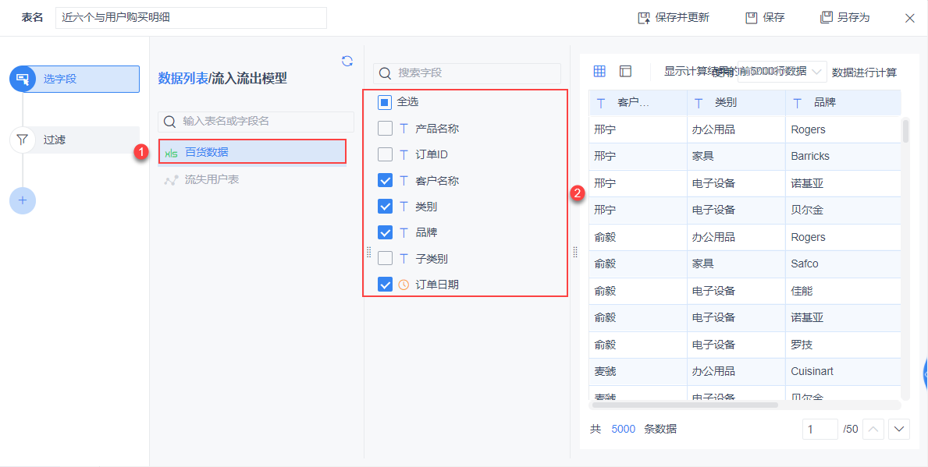The width and height of the screenshot is (928, 467).
Task: Click the filter funnel step icon
Action: point(23,140)
